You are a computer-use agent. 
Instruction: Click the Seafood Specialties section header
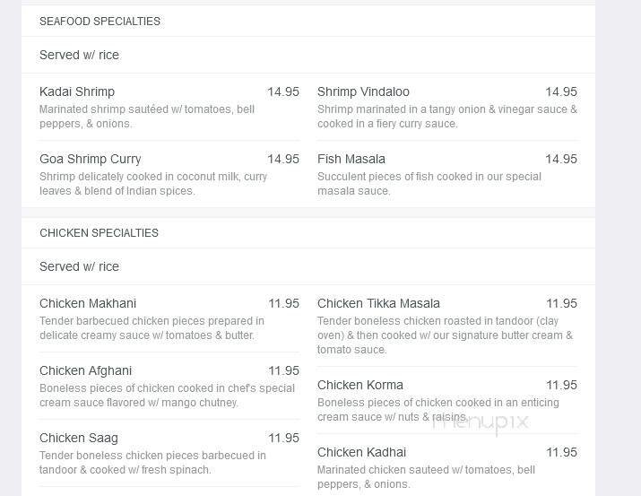point(100,22)
